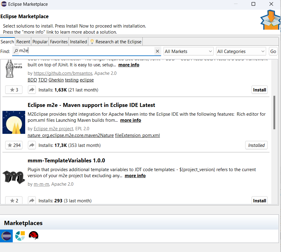
Task: Open more info for Cola Tests
Action: pyautogui.click(x=129, y=65)
